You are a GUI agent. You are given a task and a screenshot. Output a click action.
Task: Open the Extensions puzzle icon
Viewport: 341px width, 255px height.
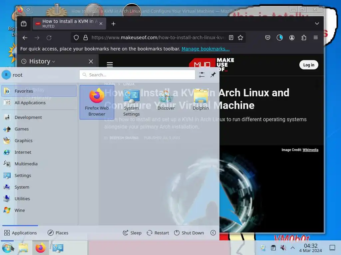tap(304, 38)
